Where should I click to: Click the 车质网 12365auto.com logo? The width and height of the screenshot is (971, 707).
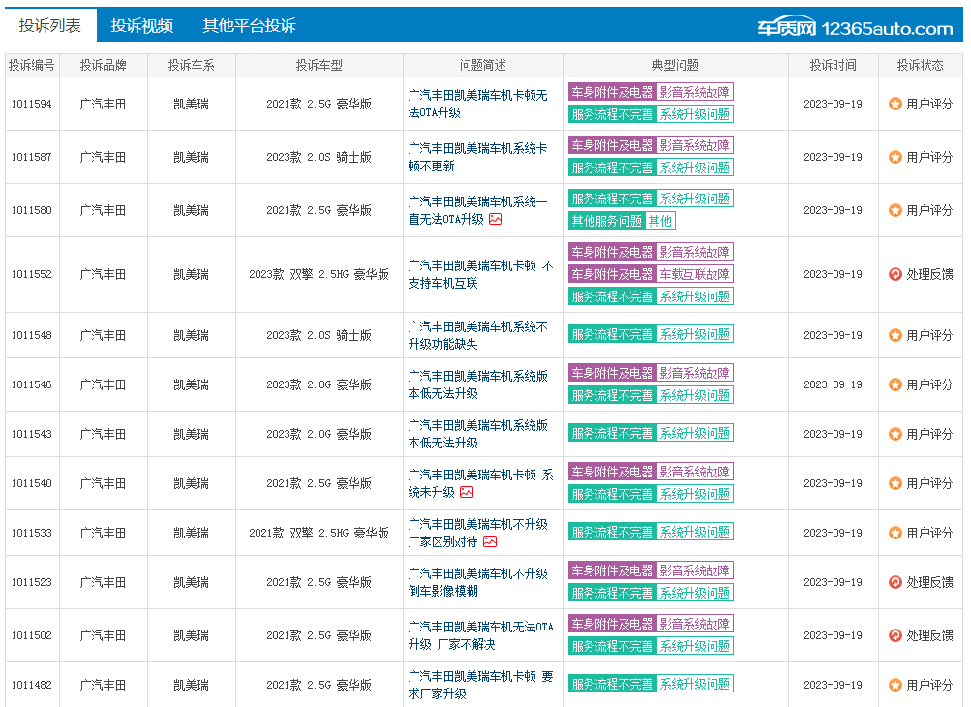coord(855,27)
